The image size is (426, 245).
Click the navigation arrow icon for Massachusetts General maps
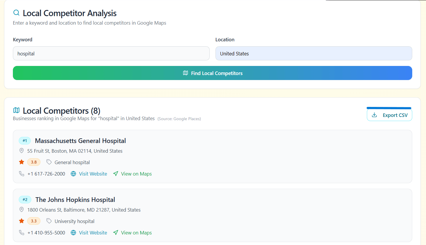[x=116, y=174]
